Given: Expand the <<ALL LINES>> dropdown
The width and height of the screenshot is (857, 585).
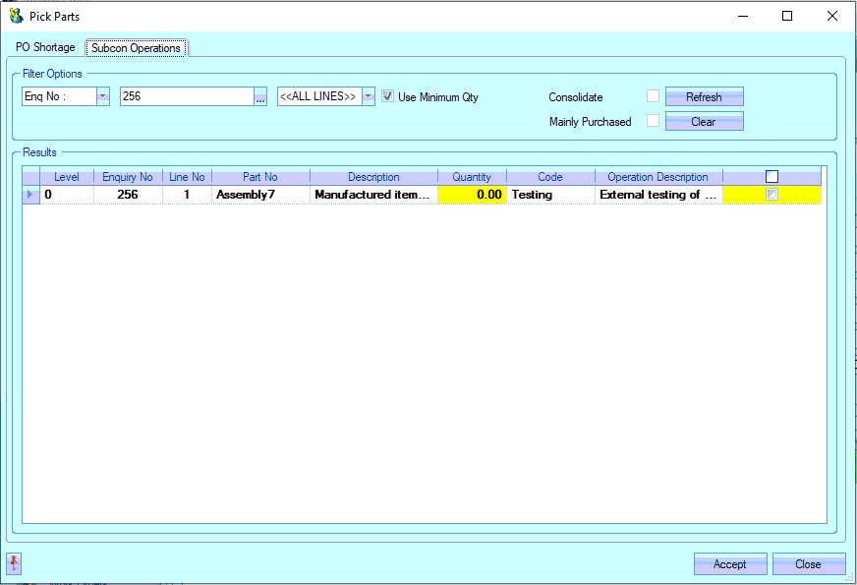Looking at the screenshot, I should click(368, 96).
